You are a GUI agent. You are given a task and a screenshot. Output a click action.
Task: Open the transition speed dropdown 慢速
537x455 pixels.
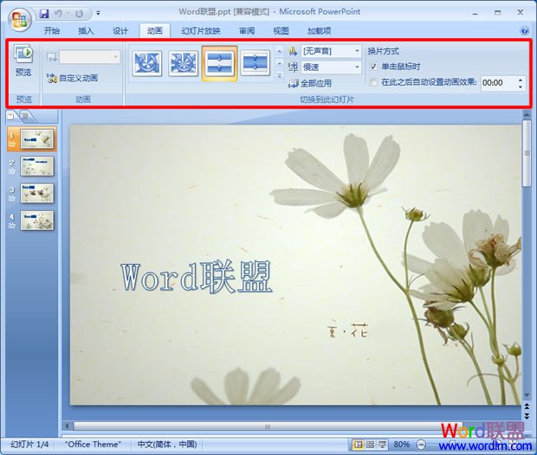(331, 67)
